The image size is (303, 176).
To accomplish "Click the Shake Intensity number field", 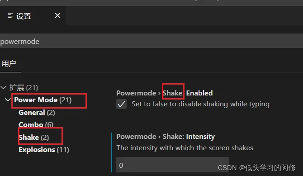I will coord(173,165).
